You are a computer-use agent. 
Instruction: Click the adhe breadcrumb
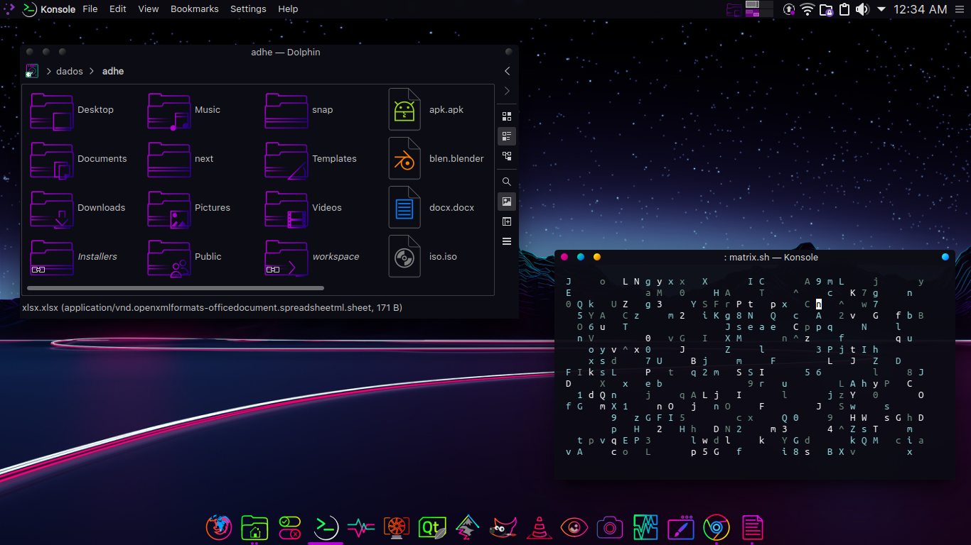[x=113, y=71]
